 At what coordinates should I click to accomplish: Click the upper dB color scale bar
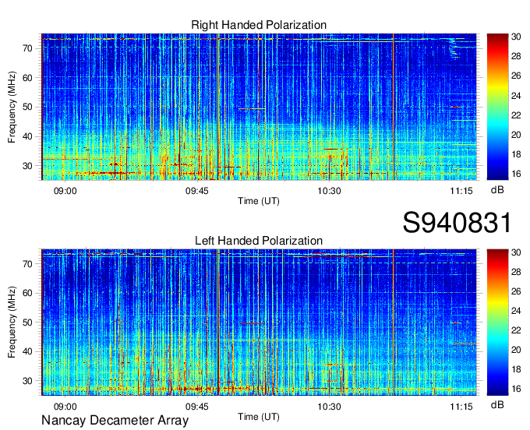tap(497, 107)
